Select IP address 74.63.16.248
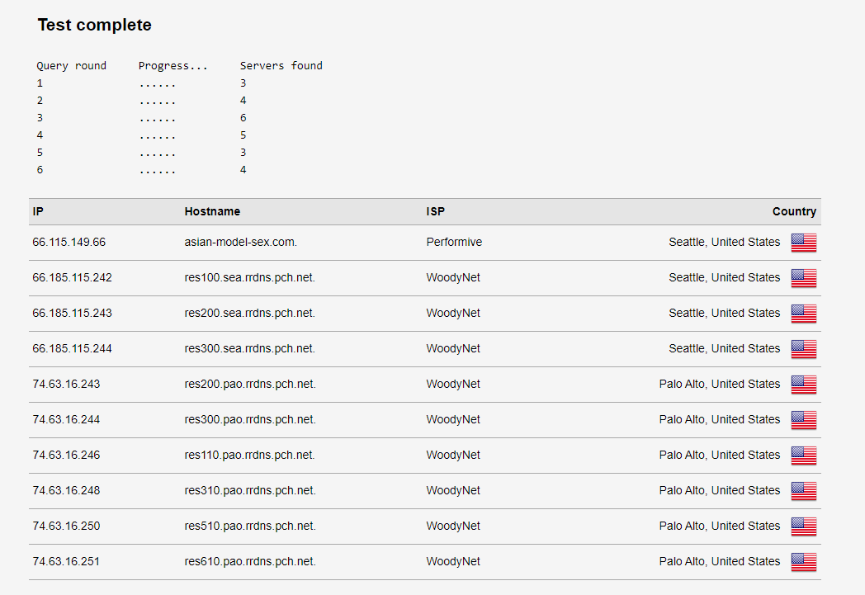Viewport: 865px width, 595px height. (x=66, y=490)
